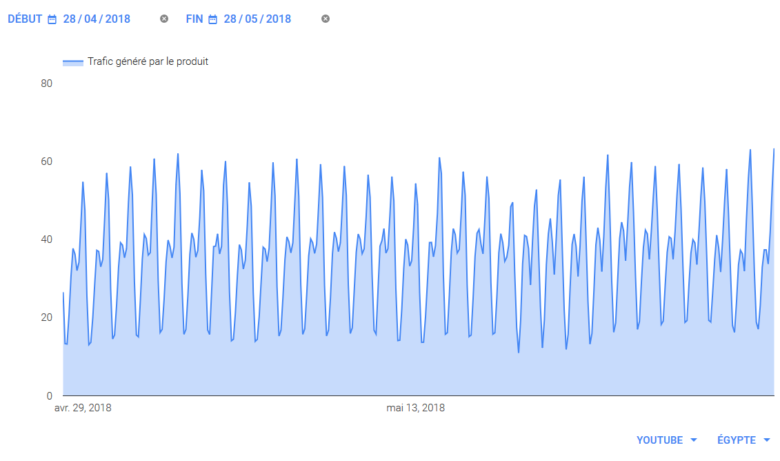Click the y-axis value 20
780x461 pixels.
[x=46, y=317]
